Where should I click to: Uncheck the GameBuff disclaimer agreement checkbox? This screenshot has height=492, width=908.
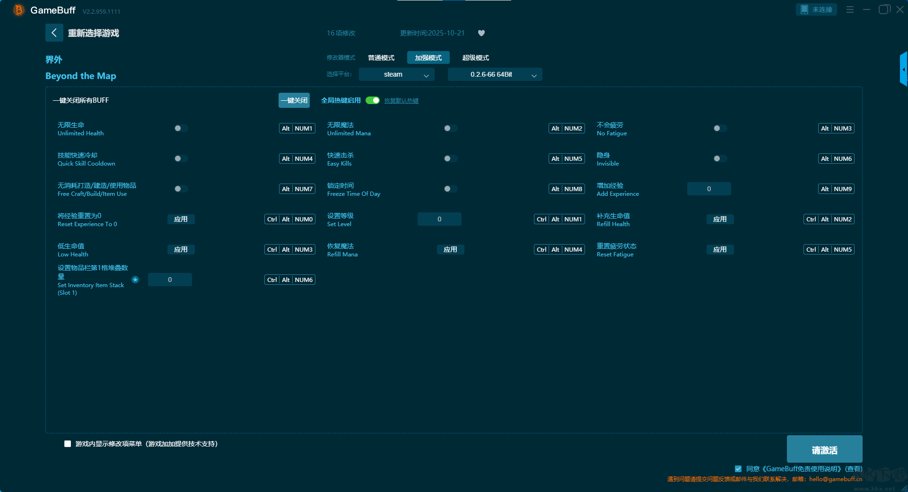coord(738,469)
